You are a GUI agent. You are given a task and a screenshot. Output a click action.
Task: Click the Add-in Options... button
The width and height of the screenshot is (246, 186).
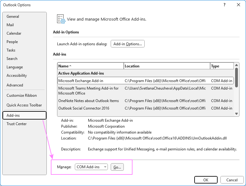(x=128, y=44)
